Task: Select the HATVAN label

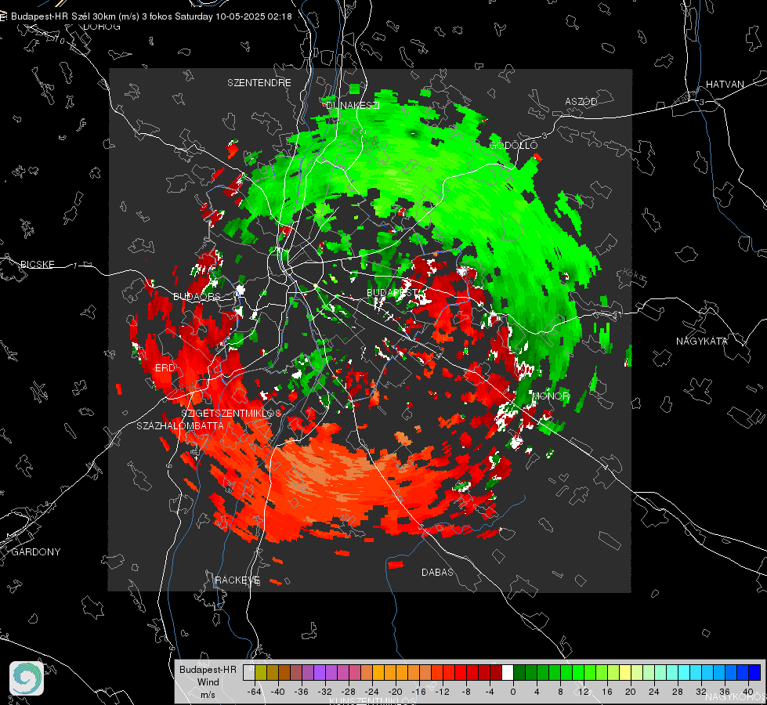Action: pos(725,85)
